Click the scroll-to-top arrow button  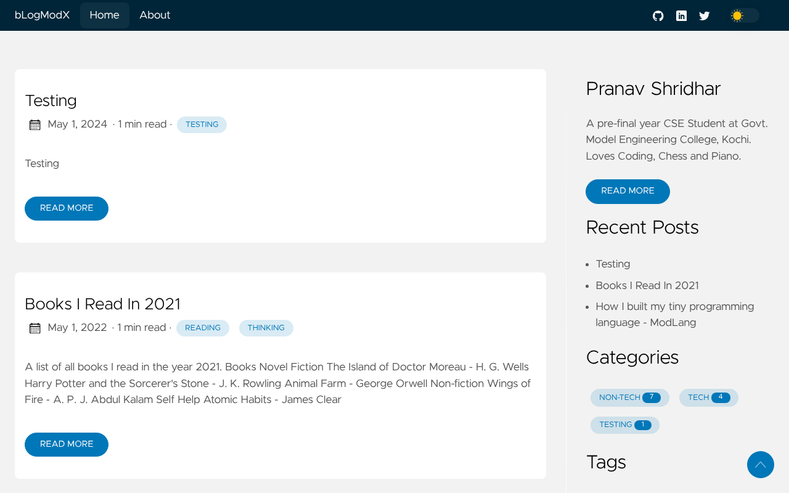coord(761,465)
